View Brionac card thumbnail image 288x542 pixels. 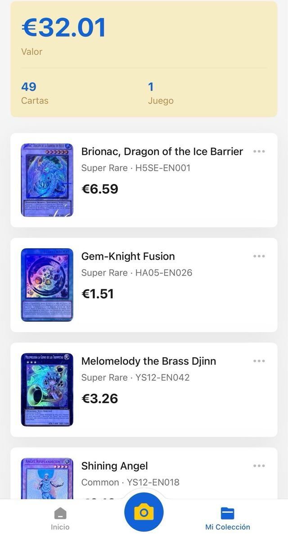tap(47, 180)
